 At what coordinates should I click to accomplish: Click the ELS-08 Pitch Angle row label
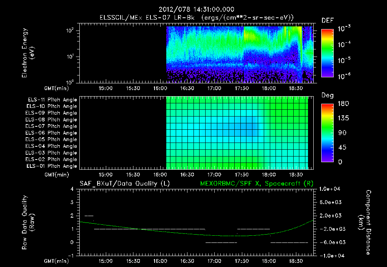(x=51, y=120)
